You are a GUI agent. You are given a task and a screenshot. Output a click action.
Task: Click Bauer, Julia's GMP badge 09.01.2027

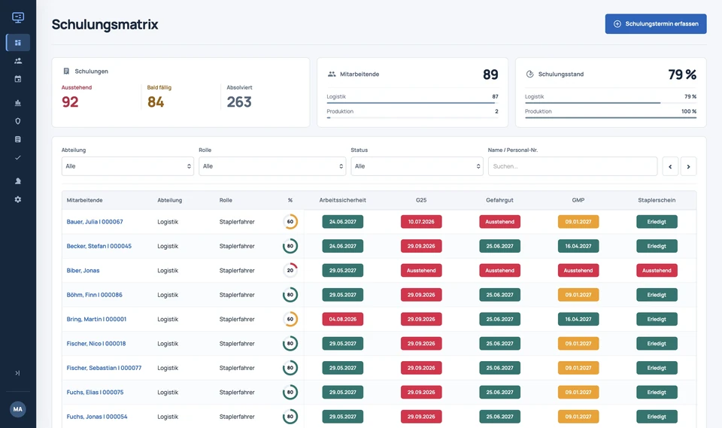point(578,222)
